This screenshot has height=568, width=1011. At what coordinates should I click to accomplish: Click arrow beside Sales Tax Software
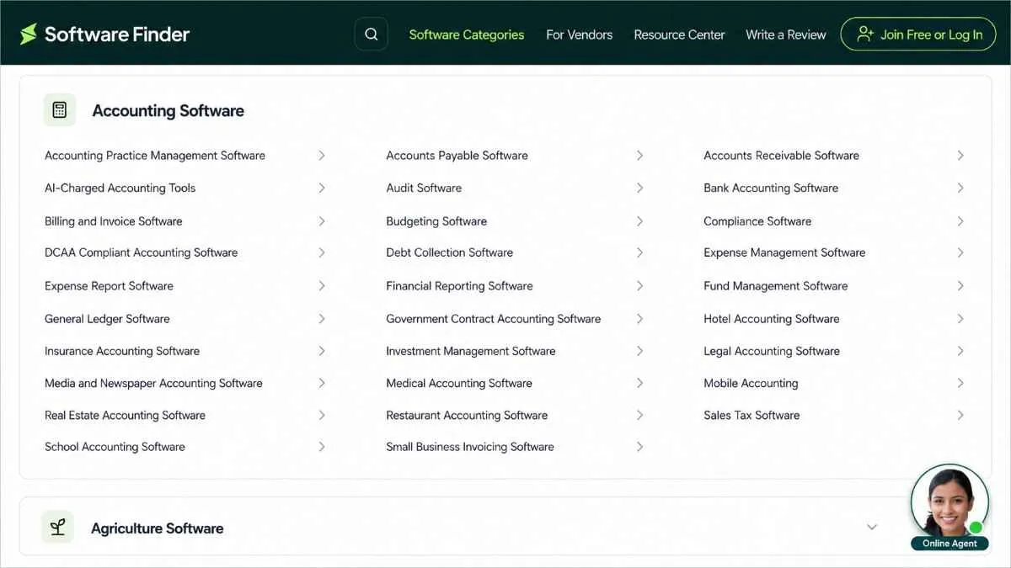pyautogui.click(x=960, y=415)
